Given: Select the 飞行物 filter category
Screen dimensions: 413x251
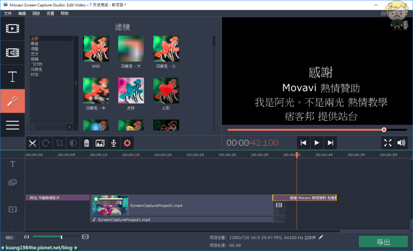Looking at the screenshot, I should click(x=51, y=64).
